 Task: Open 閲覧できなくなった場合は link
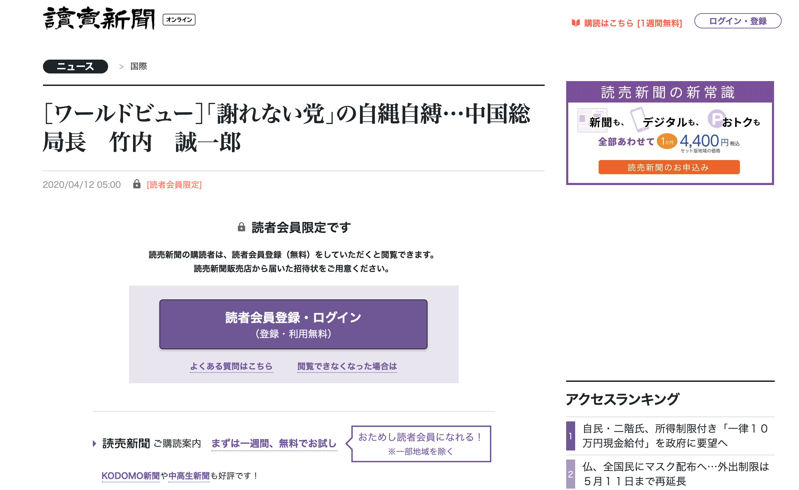tap(347, 366)
